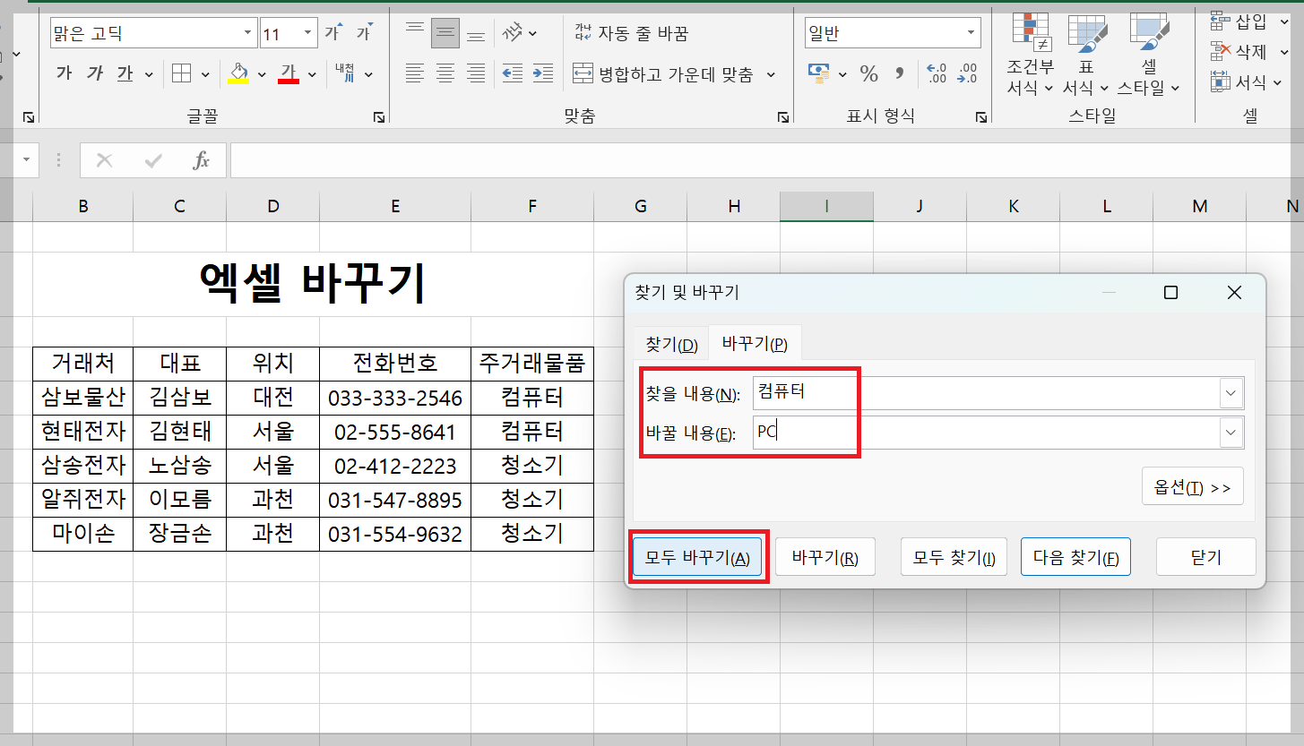The width and height of the screenshot is (1304, 746).
Task: Switch to the 찾기 tab
Action: tap(669, 342)
